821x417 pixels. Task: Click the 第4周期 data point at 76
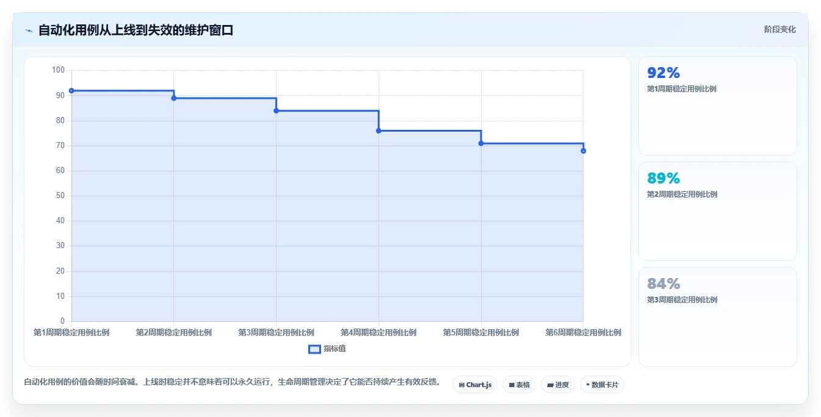(378, 130)
